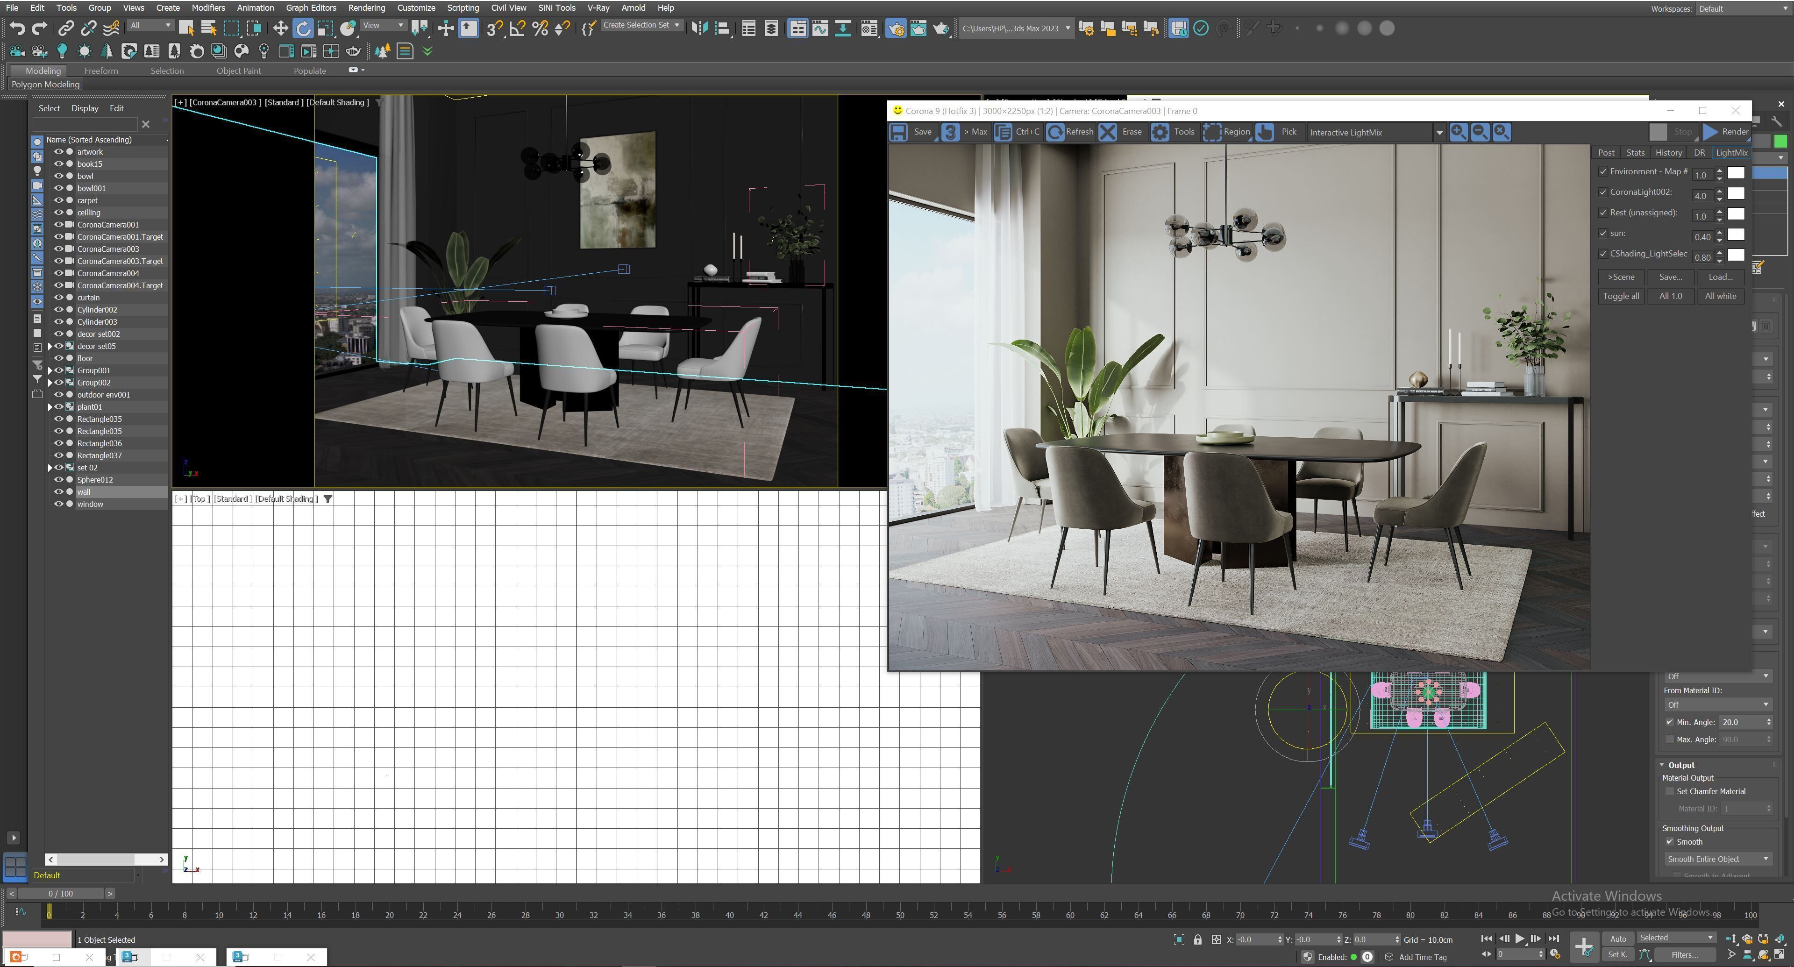1794x967 pixels.
Task: Enable Set Chamfer Material checkbox
Action: (1669, 791)
